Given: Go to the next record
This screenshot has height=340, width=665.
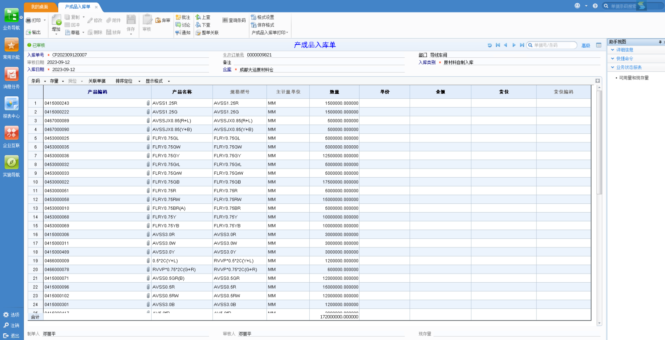Looking at the screenshot, I should point(514,45).
